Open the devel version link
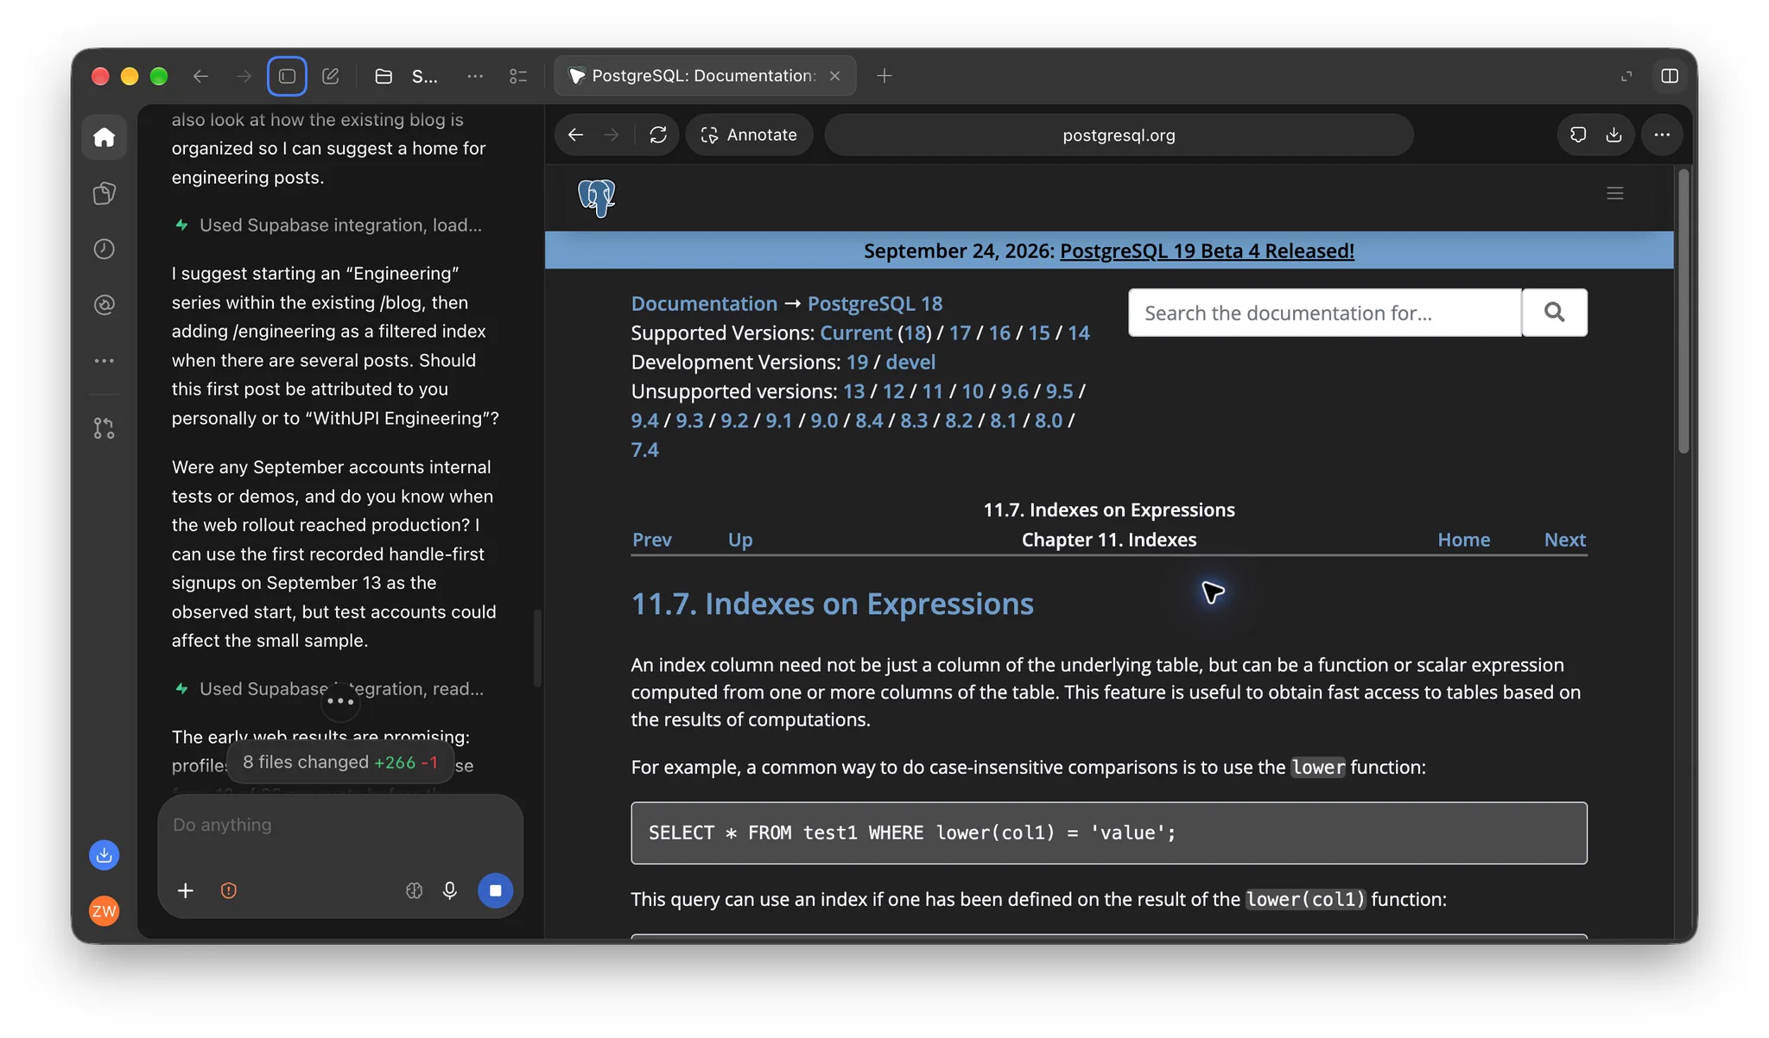Image resolution: width=1769 pixels, height=1038 pixels. coord(910,362)
